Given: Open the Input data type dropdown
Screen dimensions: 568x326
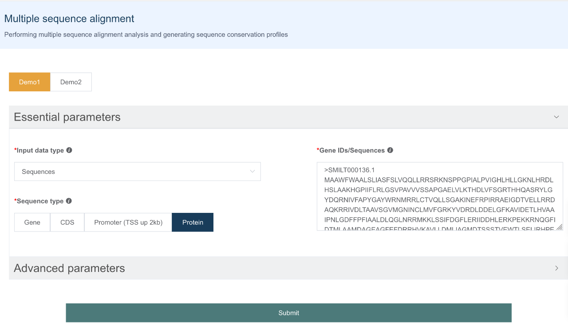Looking at the screenshot, I should [x=138, y=172].
